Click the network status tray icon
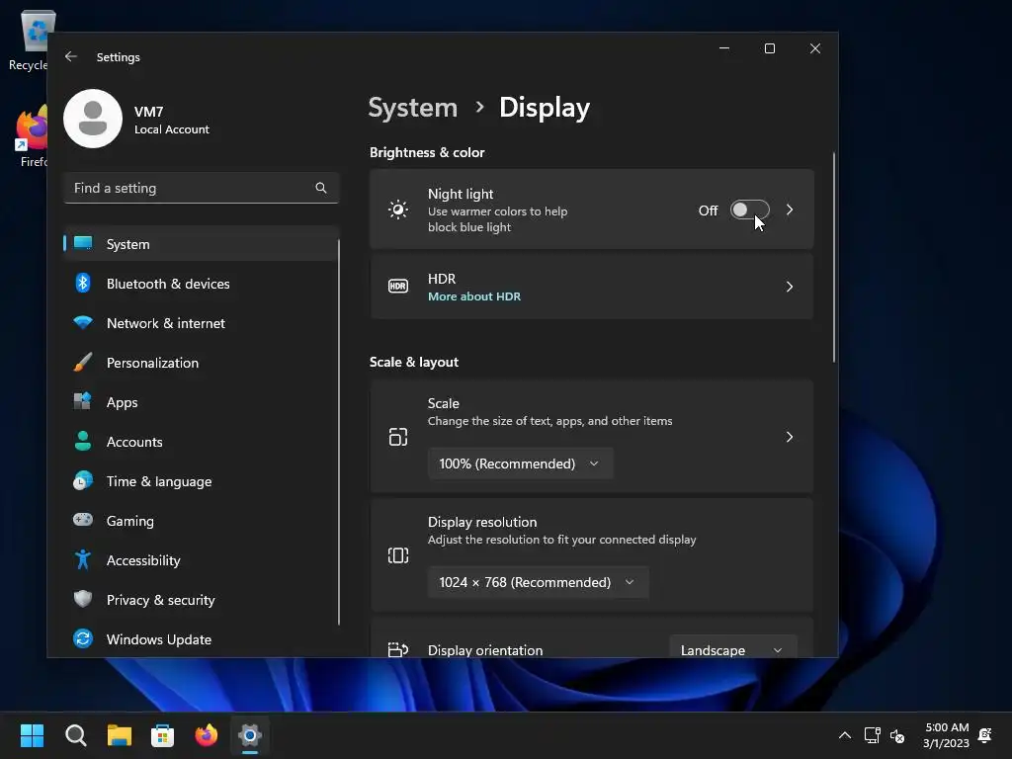The width and height of the screenshot is (1012, 759). [x=872, y=735]
